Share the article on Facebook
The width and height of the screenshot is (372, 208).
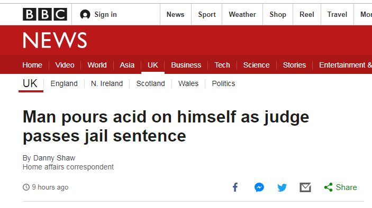click(x=235, y=187)
